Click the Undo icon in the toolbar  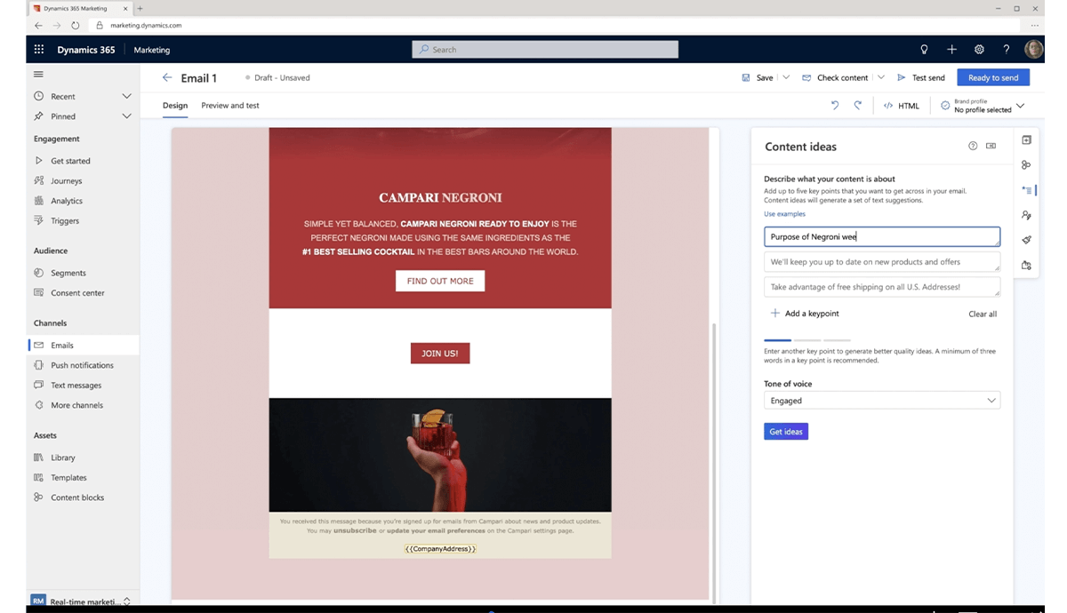pos(834,105)
